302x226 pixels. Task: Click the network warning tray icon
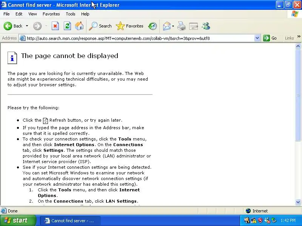tap(254, 220)
